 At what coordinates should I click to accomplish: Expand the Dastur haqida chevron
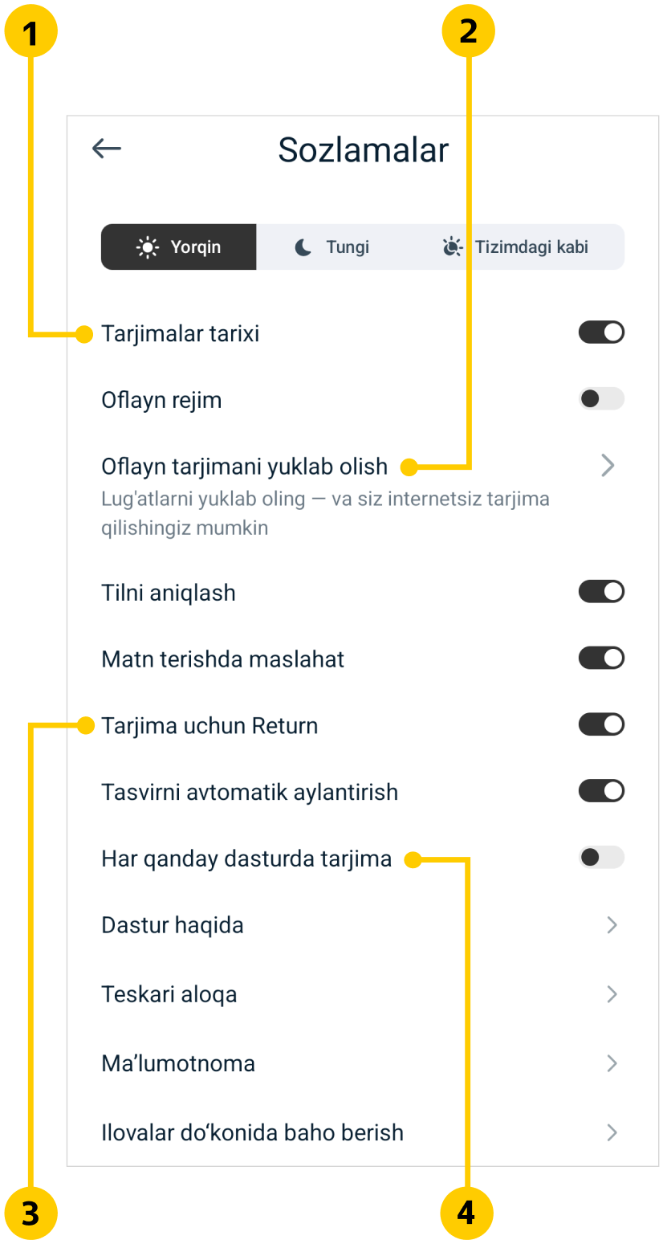click(612, 925)
